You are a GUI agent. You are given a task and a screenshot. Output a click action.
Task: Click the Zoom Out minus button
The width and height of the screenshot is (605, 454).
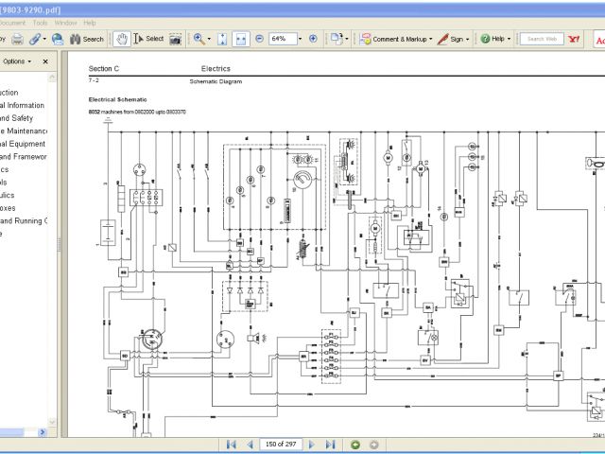click(259, 39)
